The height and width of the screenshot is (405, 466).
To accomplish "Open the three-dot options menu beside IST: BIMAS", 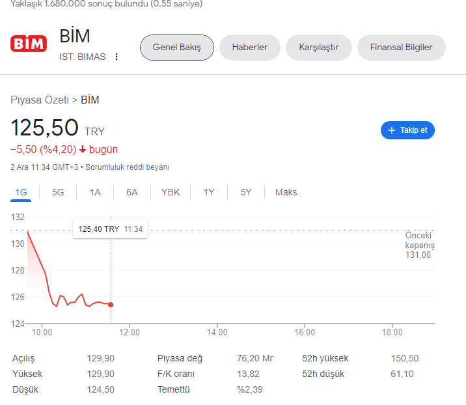I will tap(116, 57).
